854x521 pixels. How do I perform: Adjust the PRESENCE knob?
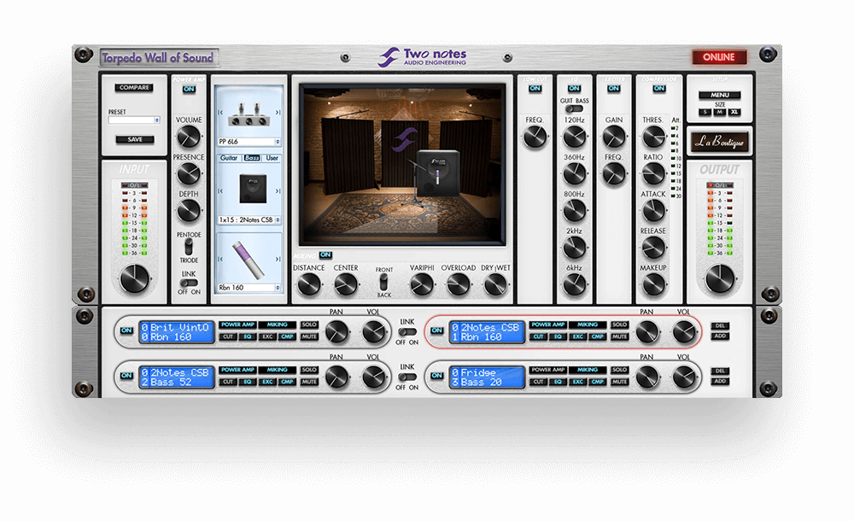coord(189,174)
